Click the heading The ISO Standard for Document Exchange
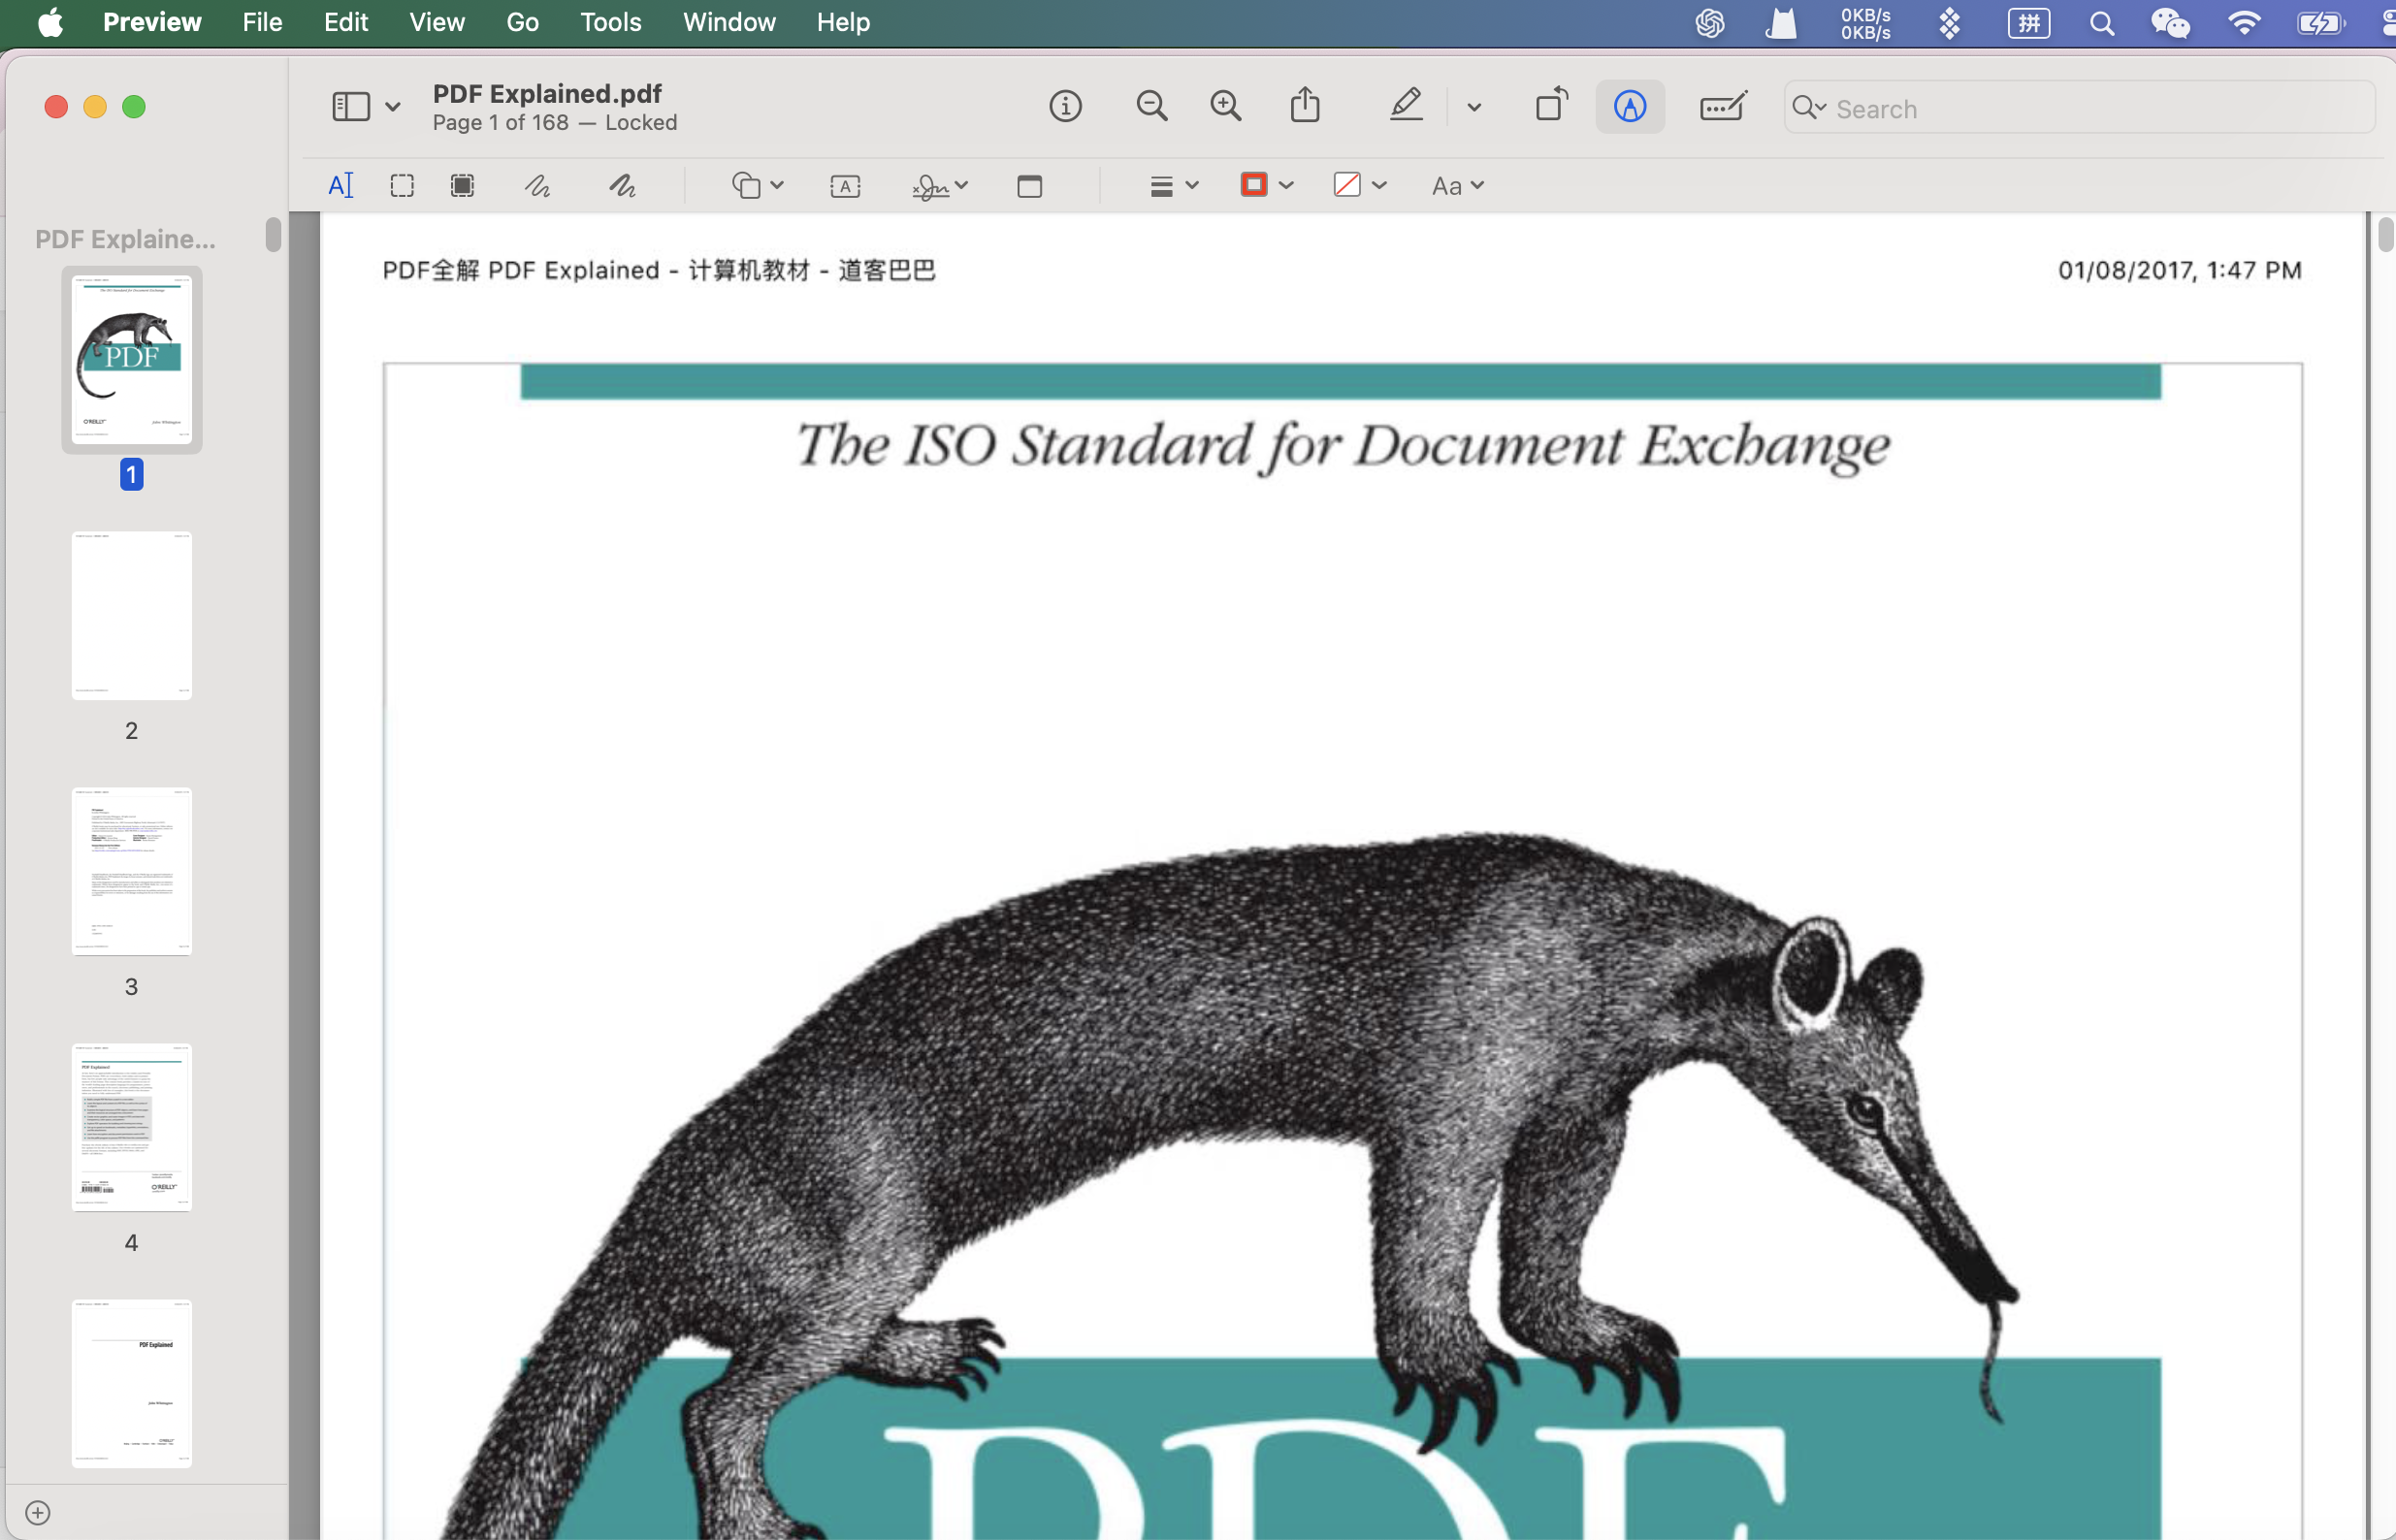Image resolution: width=2396 pixels, height=1540 pixels. pyautogui.click(x=1343, y=445)
